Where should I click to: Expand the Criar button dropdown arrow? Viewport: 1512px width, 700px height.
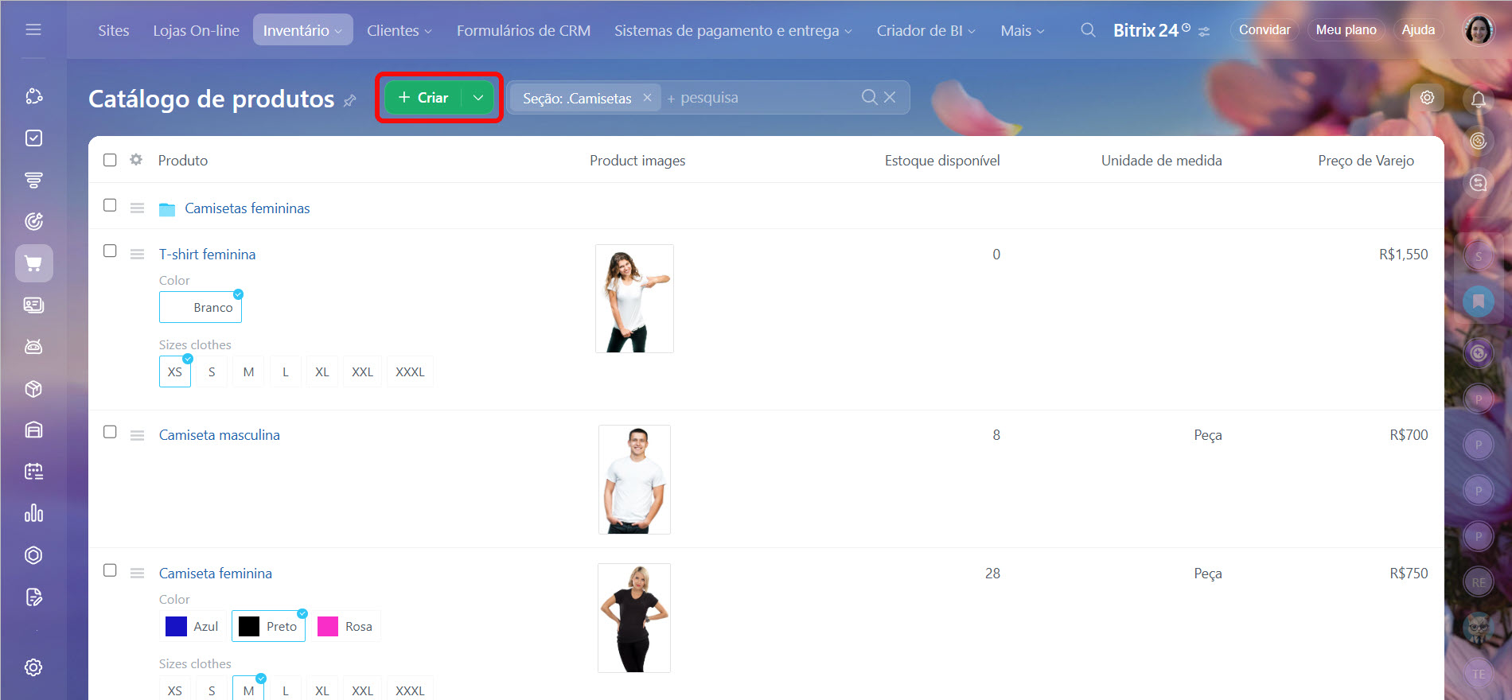click(x=478, y=98)
